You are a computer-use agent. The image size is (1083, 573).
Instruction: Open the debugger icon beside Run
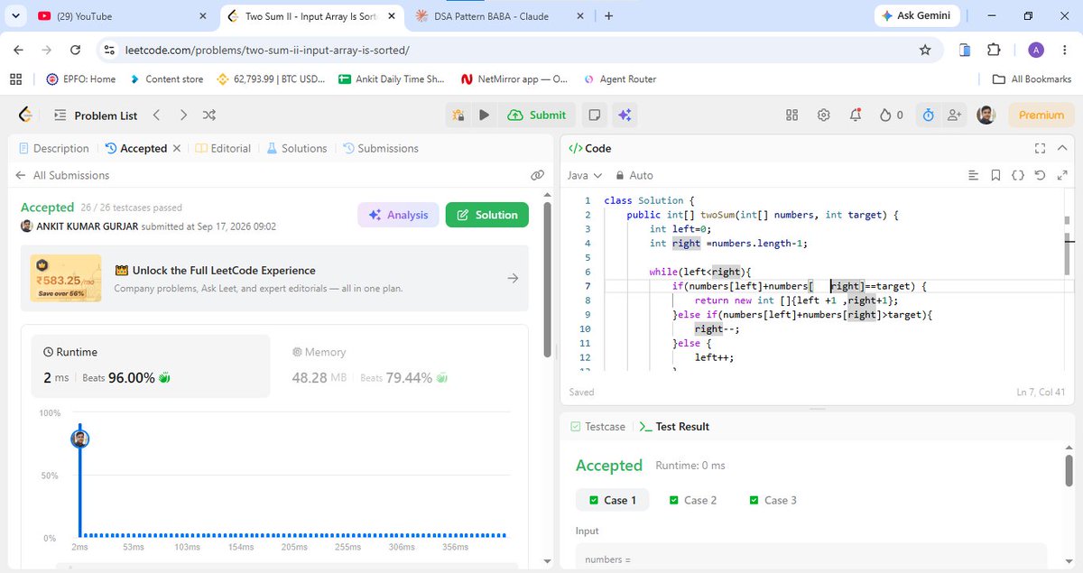(458, 115)
